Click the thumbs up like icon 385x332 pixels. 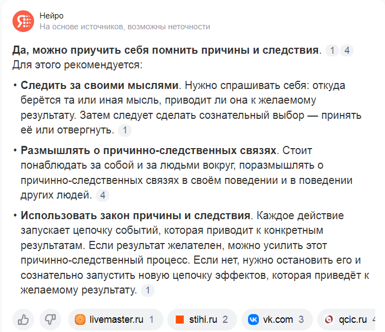tap(23, 320)
